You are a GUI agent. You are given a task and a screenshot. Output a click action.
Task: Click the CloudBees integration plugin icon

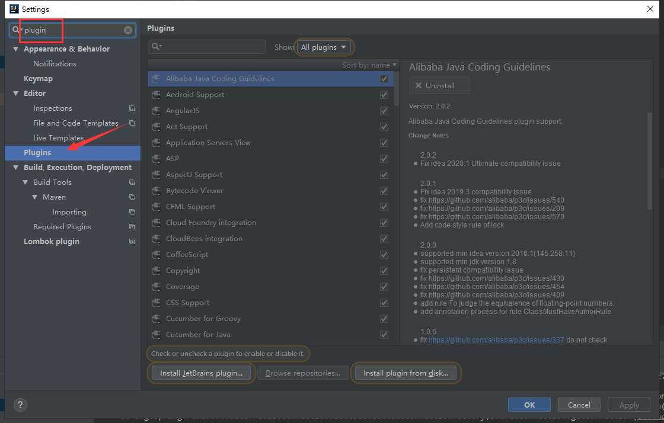157,239
